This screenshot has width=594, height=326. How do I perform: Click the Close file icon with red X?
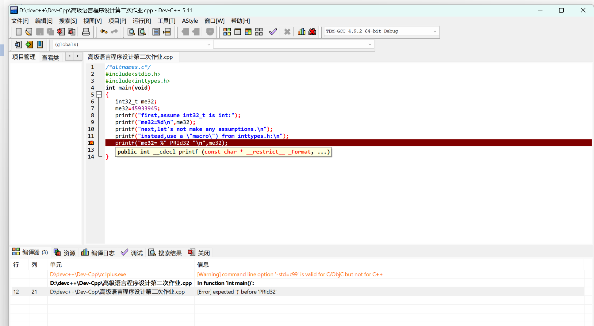point(61,32)
